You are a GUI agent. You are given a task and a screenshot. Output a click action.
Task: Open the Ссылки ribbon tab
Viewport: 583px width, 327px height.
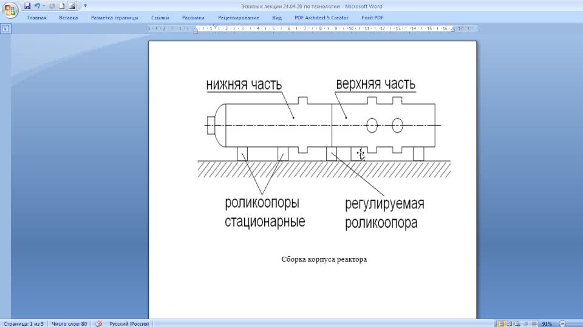[x=160, y=18]
